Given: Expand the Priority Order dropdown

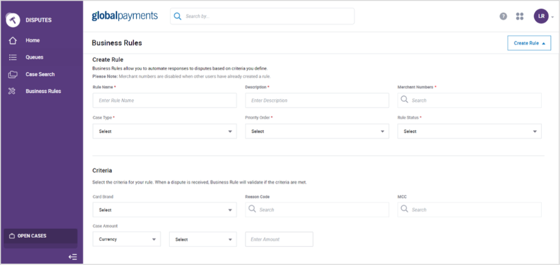Looking at the screenshot, I should [317, 131].
